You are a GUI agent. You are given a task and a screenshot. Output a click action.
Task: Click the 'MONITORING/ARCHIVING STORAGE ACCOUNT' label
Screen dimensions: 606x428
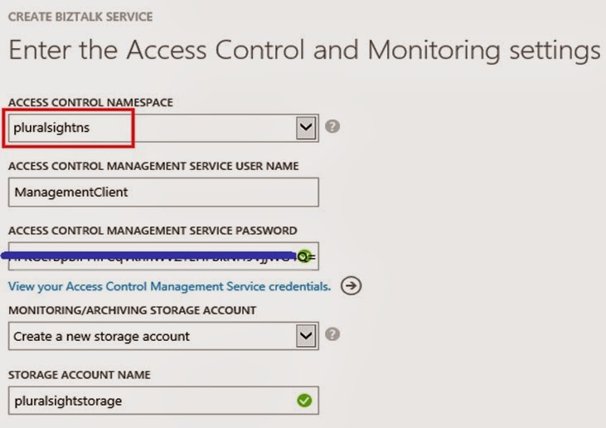coord(133,310)
